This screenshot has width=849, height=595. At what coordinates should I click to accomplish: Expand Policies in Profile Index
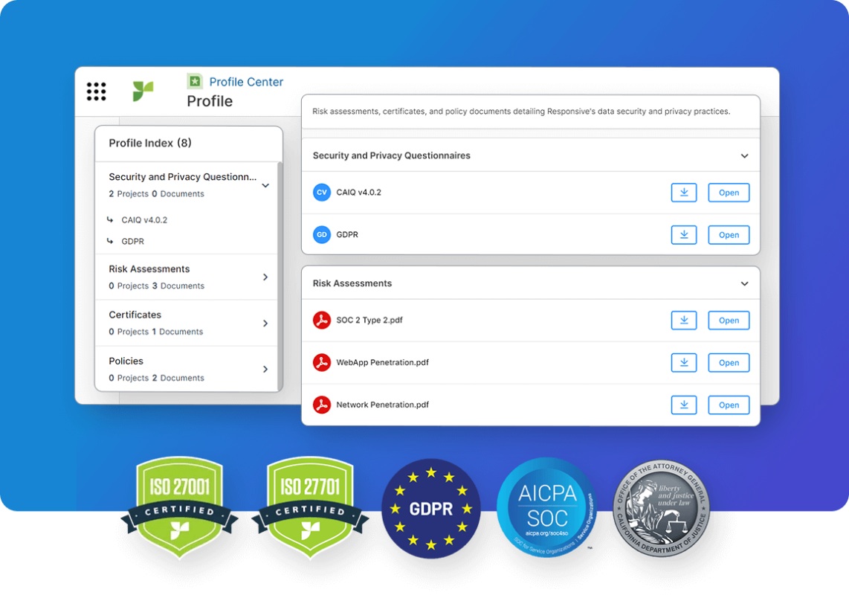click(265, 369)
